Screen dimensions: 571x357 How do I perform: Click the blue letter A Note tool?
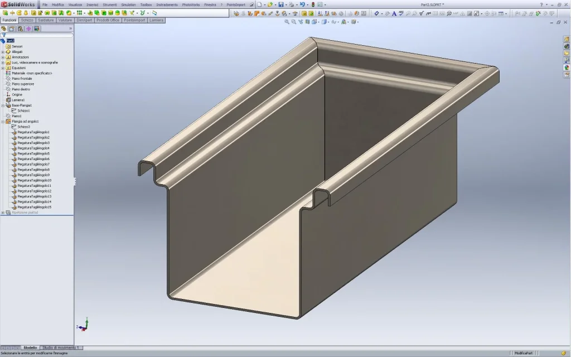pos(394,13)
